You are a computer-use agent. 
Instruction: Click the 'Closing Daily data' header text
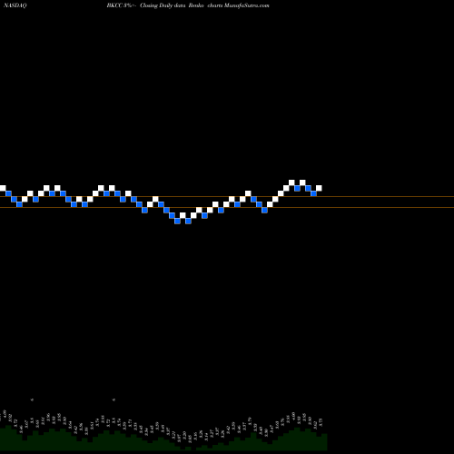point(163,5)
